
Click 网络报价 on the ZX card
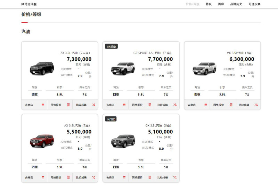click(x=56, y=105)
